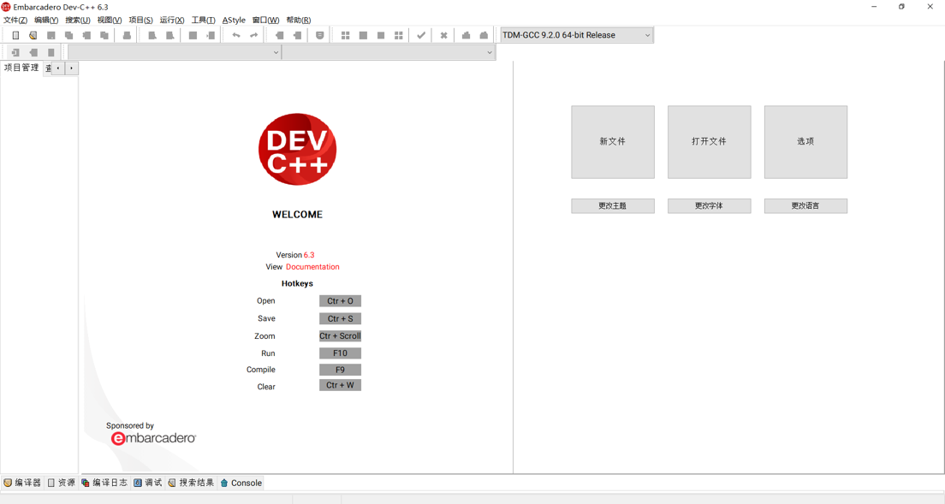Click the Find toolbar icon
Viewport: 945px width, 504px height.
152,36
